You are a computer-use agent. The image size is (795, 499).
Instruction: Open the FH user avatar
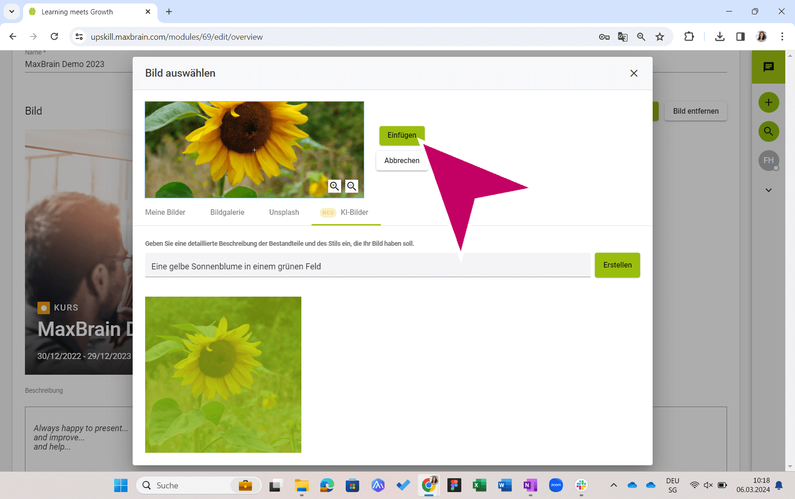[769, 160]
